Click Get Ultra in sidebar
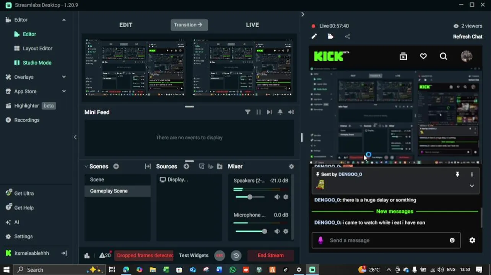 (24, 193)
